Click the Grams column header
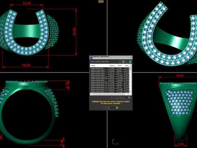Viewport: 197px width, 148px height. click(x=113, y=65)
